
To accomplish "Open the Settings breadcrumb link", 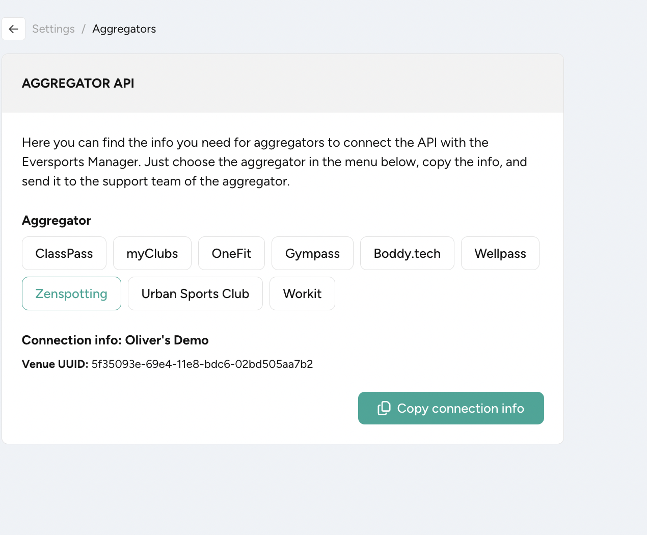I will (53, 29).
